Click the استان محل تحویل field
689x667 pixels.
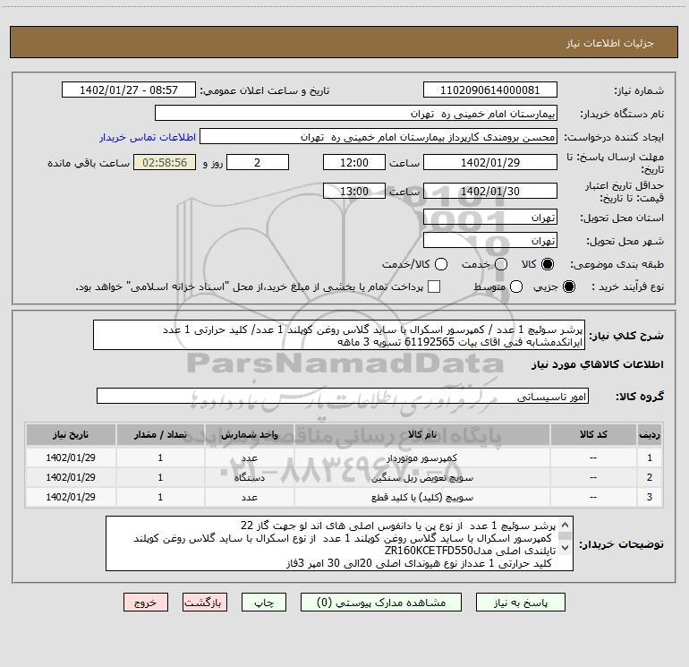click(490, 218)
